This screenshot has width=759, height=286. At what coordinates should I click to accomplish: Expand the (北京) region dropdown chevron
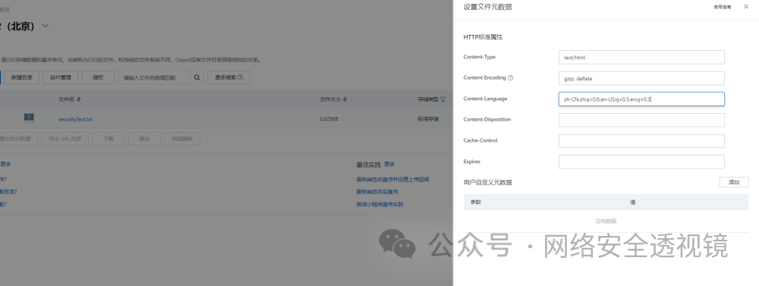(x=46, y=26)
